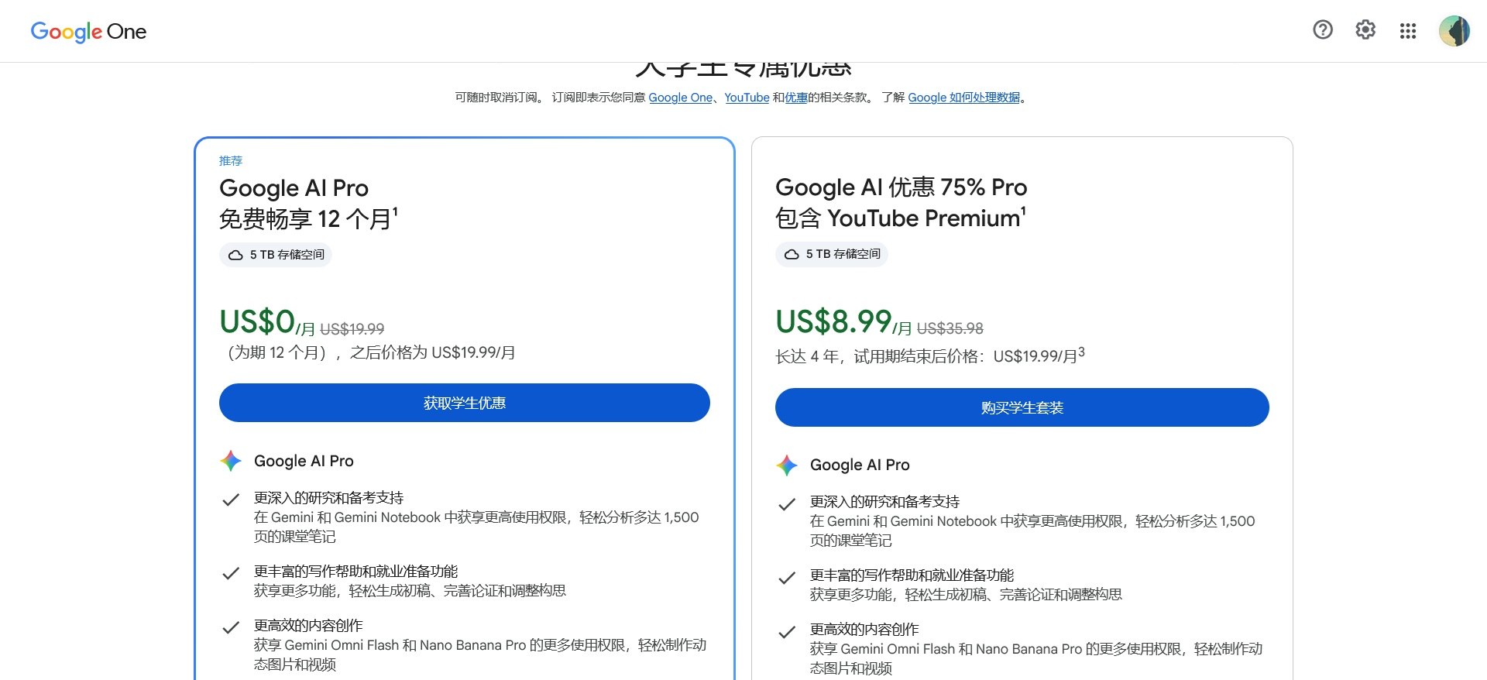Open the Google 如何处理数据 link
The image size is (1487, 680).
click(x=963, y=98)
